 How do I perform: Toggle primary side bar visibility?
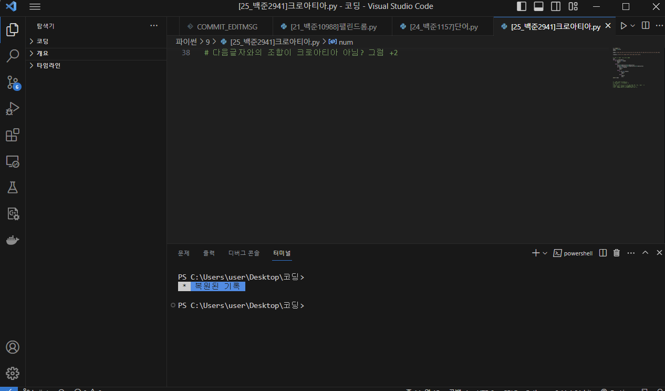pos(522,7)
